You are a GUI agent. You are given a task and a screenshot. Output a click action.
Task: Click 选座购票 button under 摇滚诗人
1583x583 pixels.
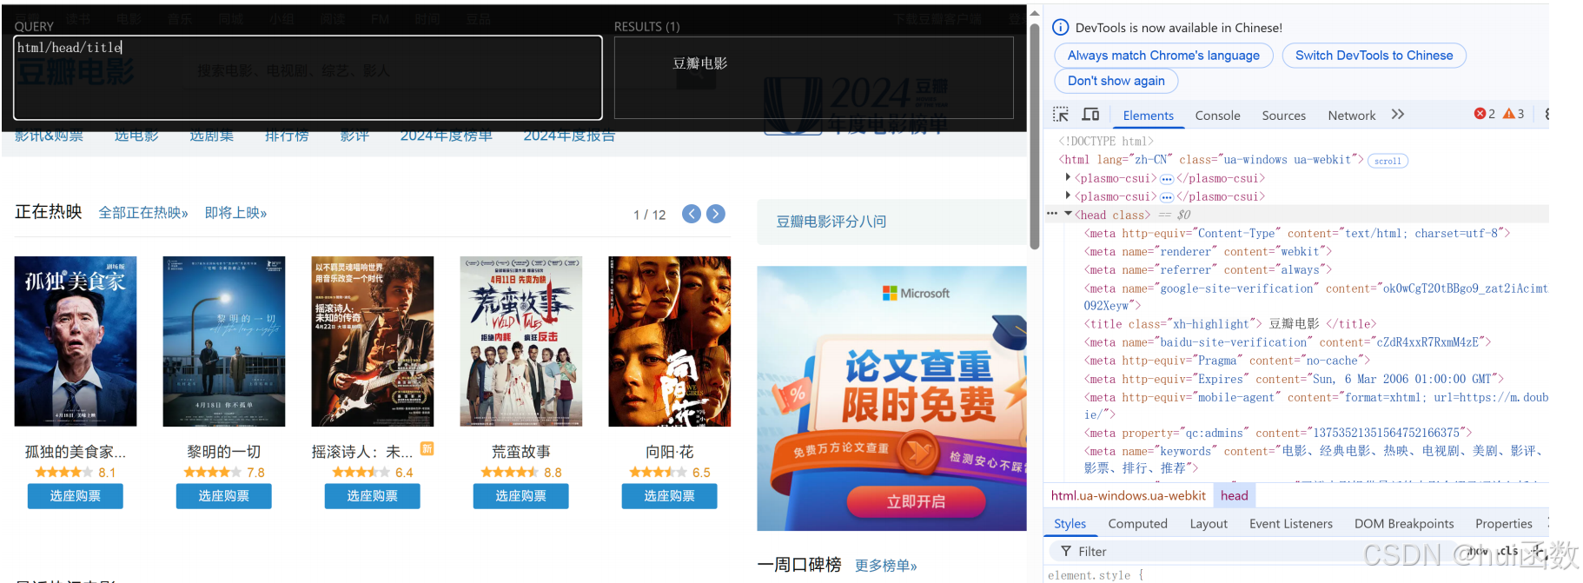click(372, 496)
